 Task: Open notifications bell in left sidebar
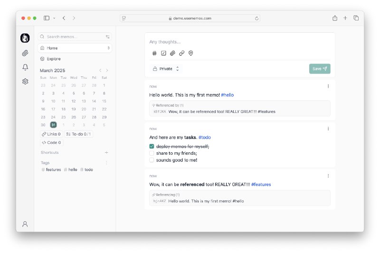(25, 67)
